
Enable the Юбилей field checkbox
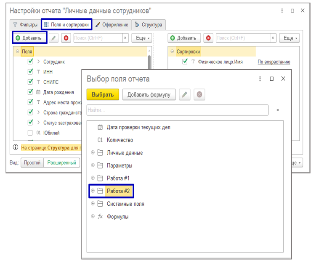30,133
